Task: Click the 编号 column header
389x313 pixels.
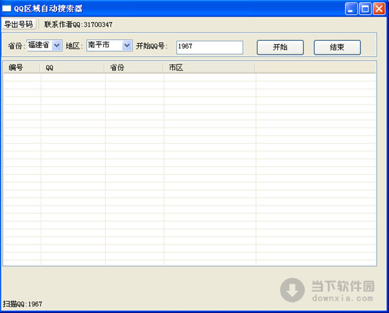Action: tap(22, 67)
